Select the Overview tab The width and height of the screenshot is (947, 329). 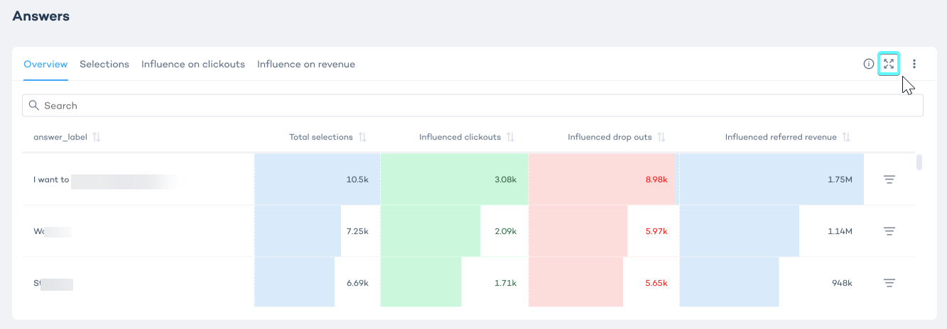[x=45, y=64]
